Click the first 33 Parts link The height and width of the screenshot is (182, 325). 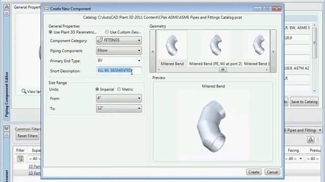[35, 166]
